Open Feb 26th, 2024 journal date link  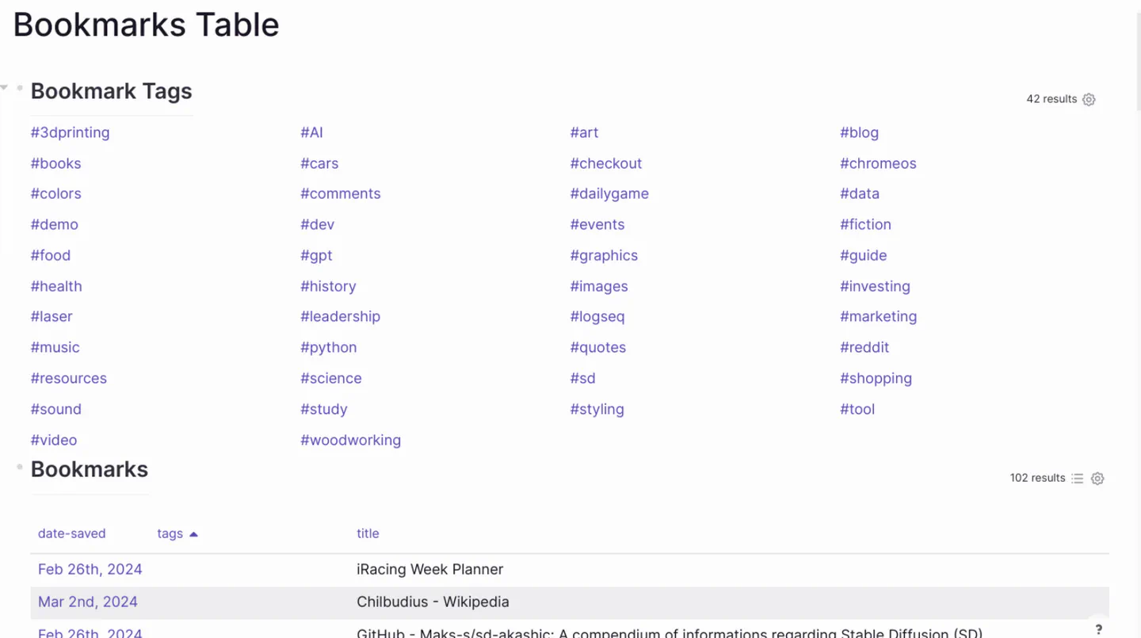coord(90,569)
